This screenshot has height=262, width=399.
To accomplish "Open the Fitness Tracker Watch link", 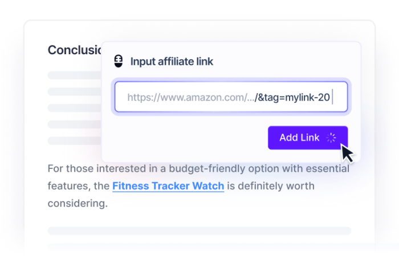I will 168,186.
